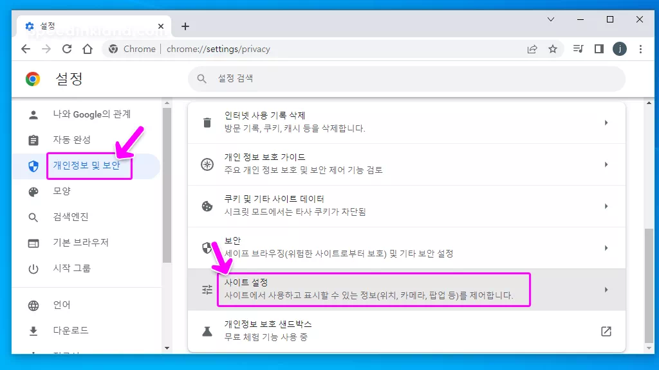Open 나와 Google의 관계 in sidebar
Screen dimensions: 659x370
87,114
